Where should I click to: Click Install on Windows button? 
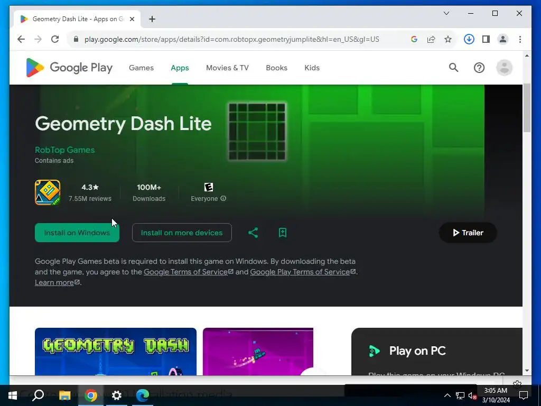tap(77, 233)
